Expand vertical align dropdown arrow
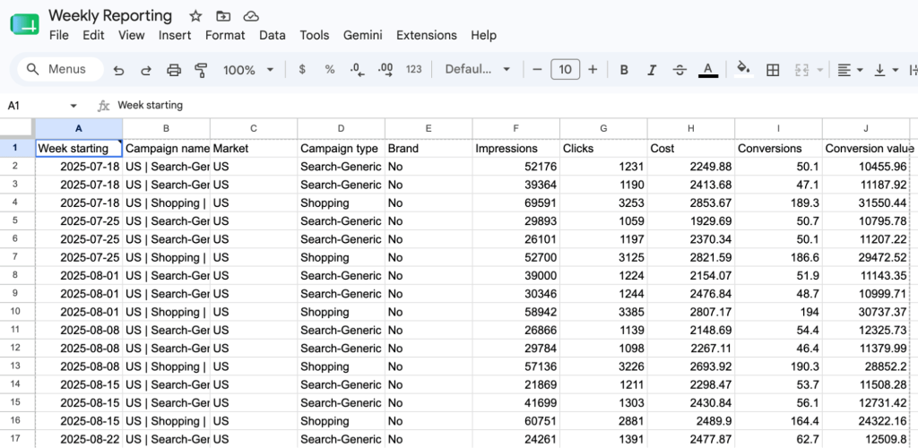 [x=896, y=70]
